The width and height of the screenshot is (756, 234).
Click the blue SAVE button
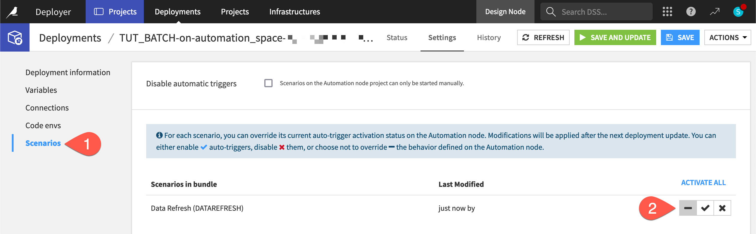point(680,37)
